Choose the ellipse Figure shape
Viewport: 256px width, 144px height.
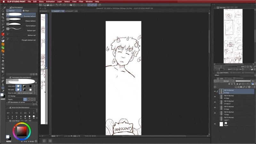pyautogui.click(x=28, y=99)
